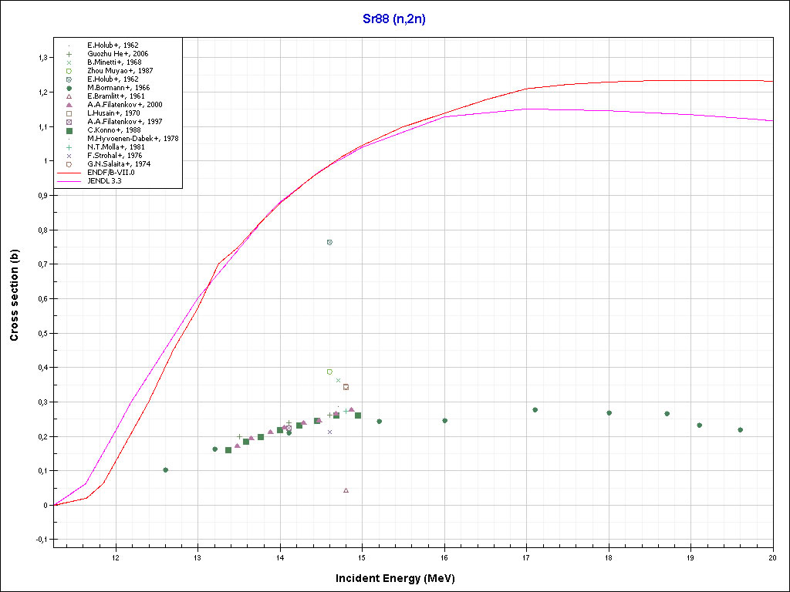The image size is (790, 592).
Task: Click the B.Minetti+ 1968 cross legend marker
Action: [69, 62]
